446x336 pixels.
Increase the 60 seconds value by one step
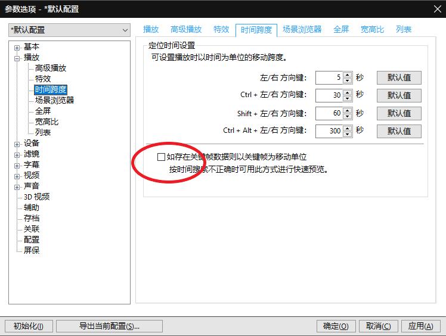(347, 110)
